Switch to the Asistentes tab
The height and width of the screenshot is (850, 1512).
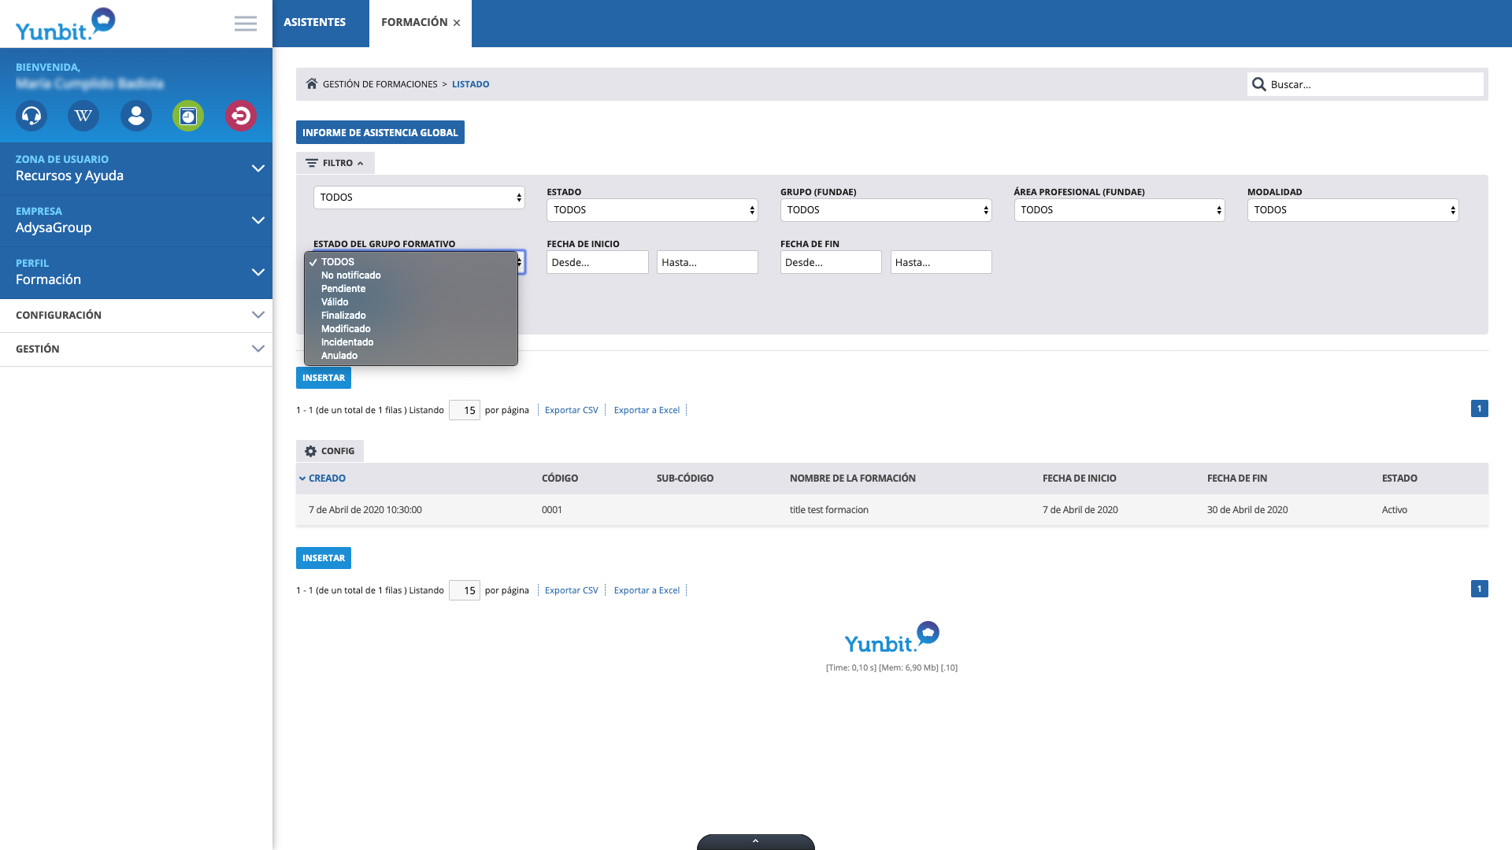[x=315, y=23]
